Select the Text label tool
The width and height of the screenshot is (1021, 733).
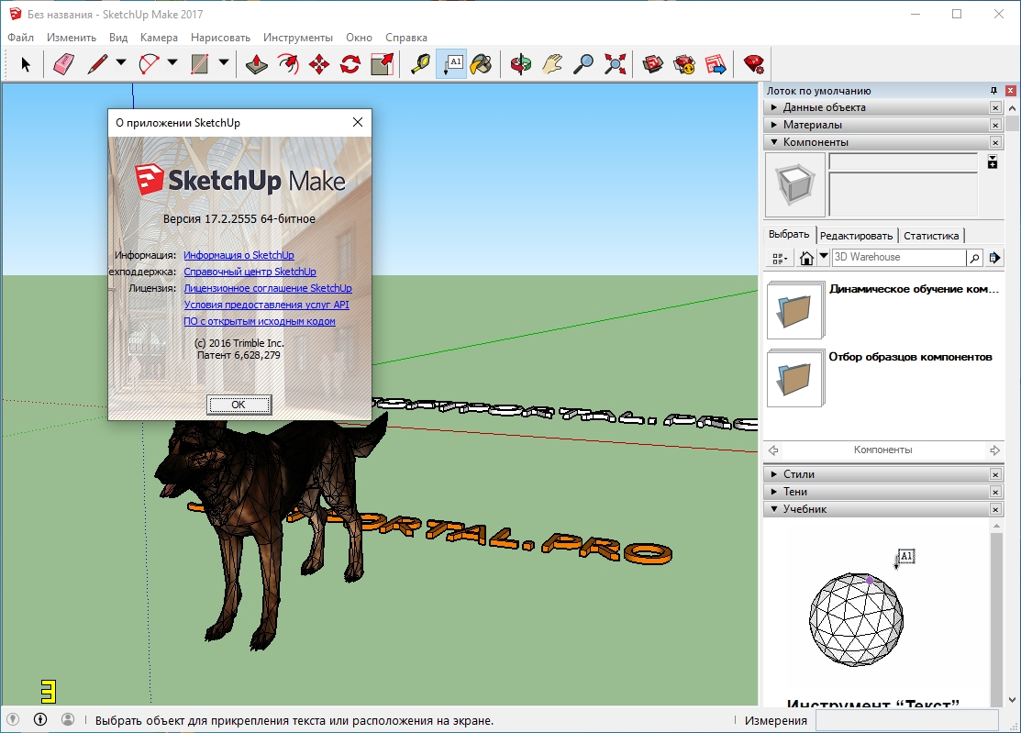point(451,64)
